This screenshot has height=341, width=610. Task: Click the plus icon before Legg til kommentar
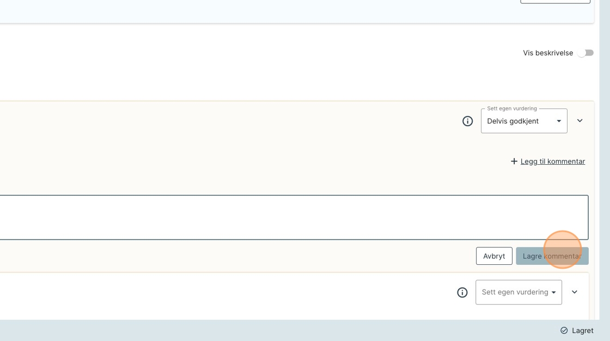(514, 162)
